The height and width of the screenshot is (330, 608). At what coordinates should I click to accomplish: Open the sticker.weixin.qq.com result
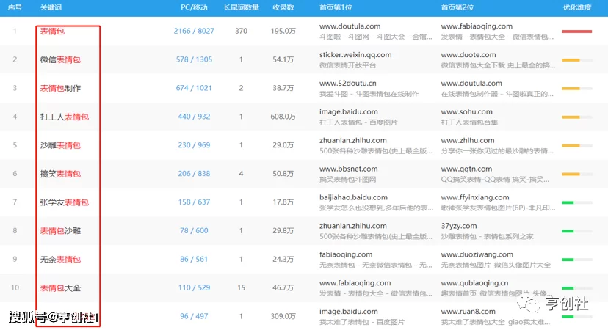tap(355, 55)
